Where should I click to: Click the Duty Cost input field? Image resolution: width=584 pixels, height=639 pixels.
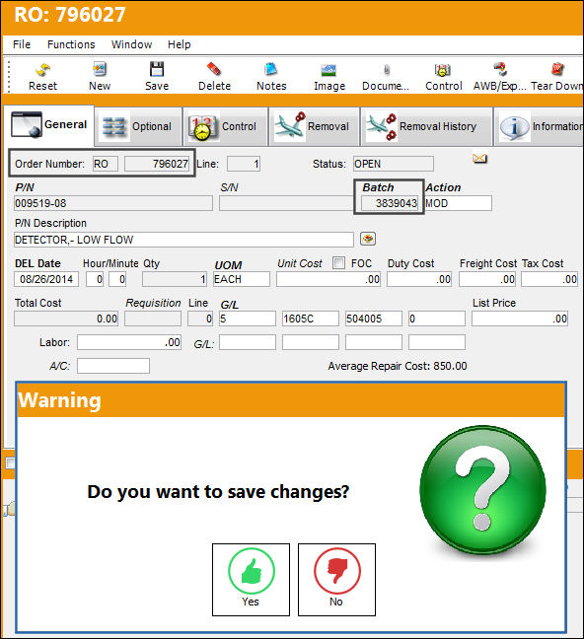tap(419, 279)
